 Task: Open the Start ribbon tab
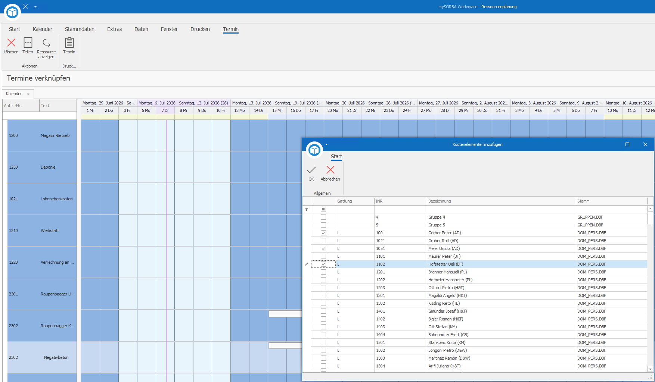click(x=15, y=29)
